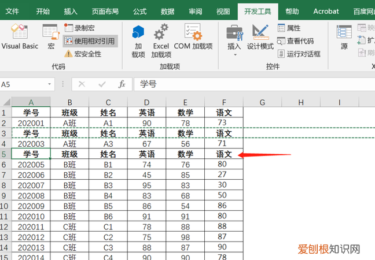The width and height of the screenshot is (375, 260).
Task: Select cell B1 in name column
Action: tap(108, 165)
